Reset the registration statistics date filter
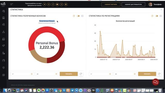 coord(159,74)
